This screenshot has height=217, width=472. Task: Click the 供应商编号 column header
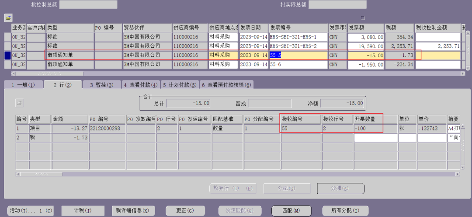click(190, 28)
